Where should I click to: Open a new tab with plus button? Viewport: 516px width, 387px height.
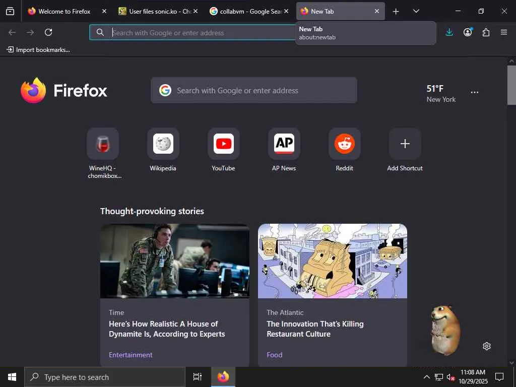396,12
